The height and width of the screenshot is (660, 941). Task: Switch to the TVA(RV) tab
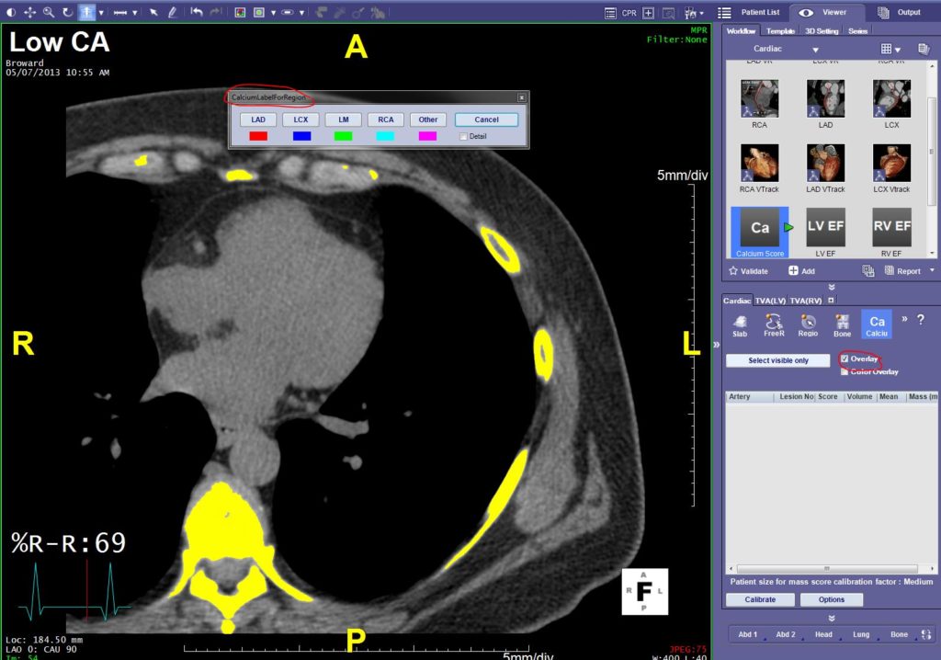(x=805, y=301)
